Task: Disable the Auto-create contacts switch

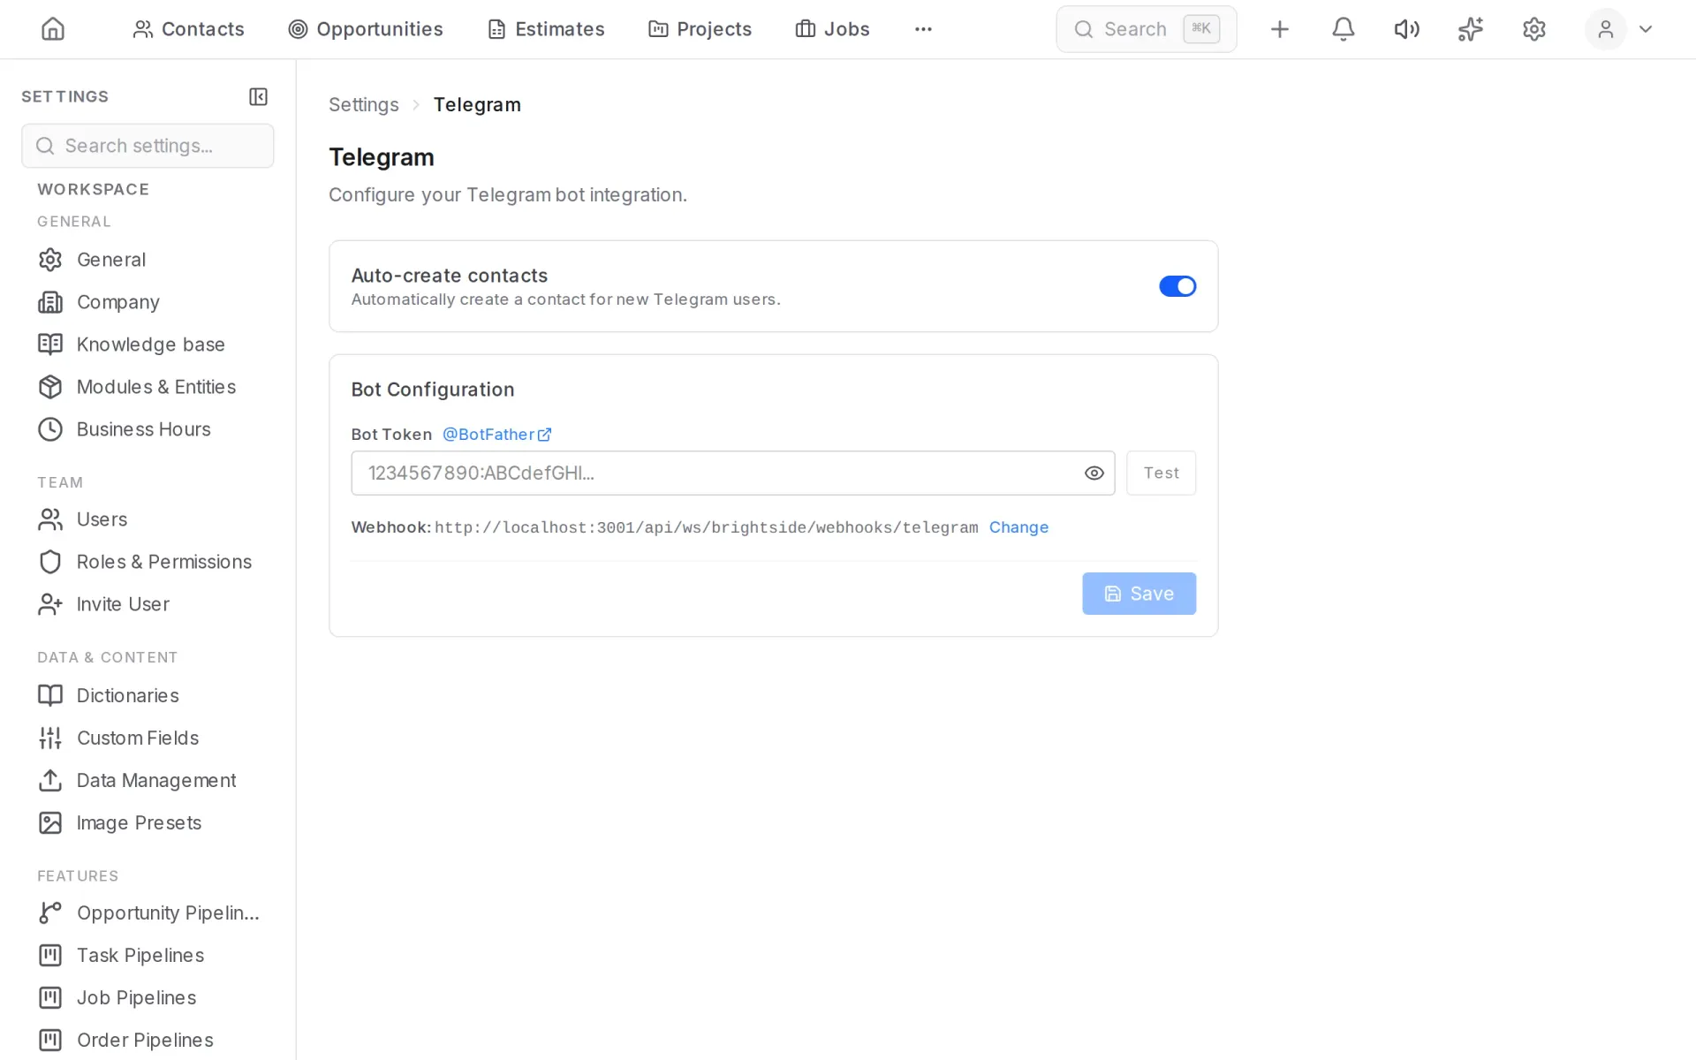Action: coord(1177,286)
